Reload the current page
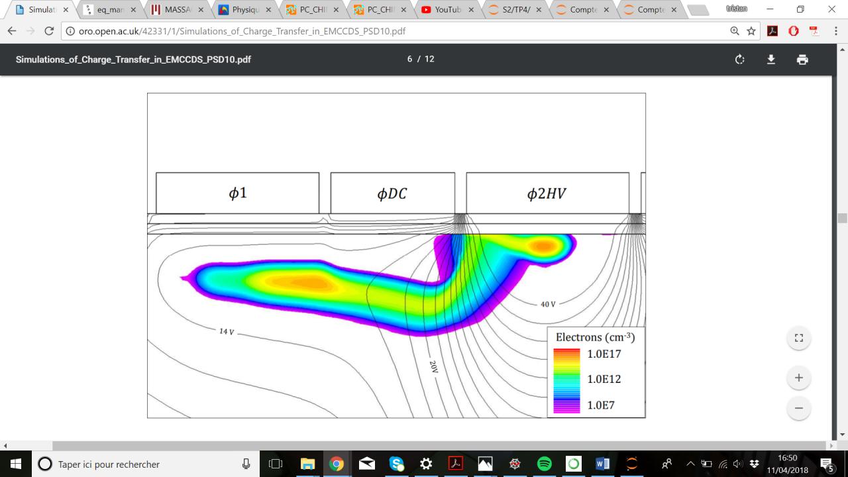Screen dimensions: 848x477 (48, 31)
